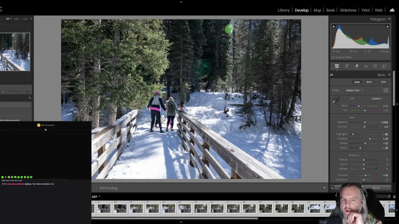The height and width of the screenshot is (224, 399).
Task: Select filmstrip thumbnail number 13
Action: (169, 208)
